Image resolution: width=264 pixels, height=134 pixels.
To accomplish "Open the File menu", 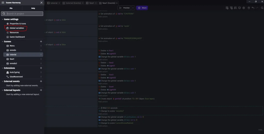I will coord(11,8).
